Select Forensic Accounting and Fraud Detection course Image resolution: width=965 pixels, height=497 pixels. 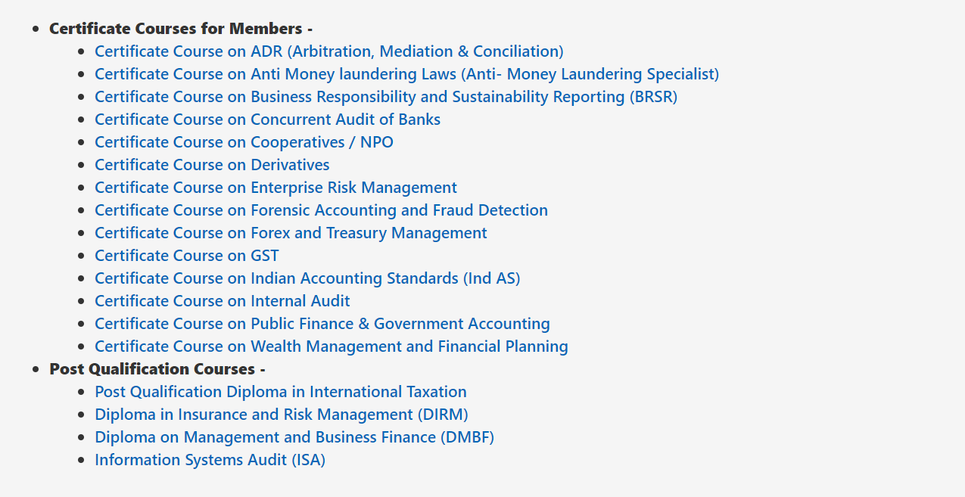tap(321, 210)
